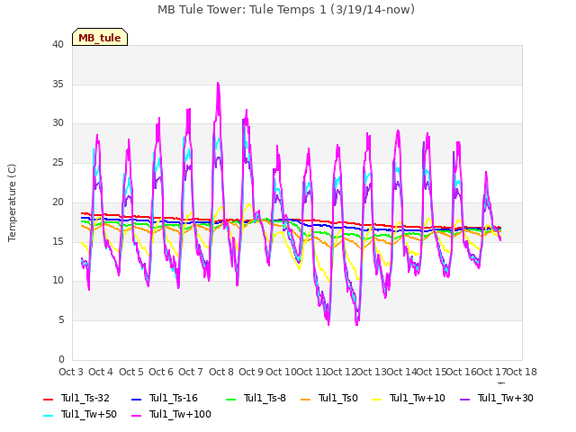Click the 20 y-axis tick label
Viewport: 576px width, 432px height.
tap(58, 202)
